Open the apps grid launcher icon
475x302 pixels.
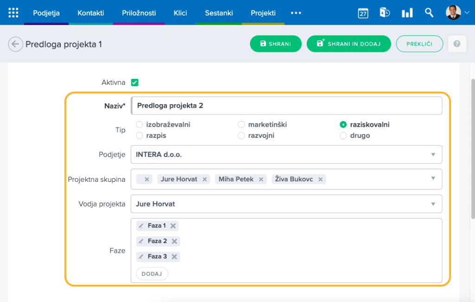tap(13, 13)
